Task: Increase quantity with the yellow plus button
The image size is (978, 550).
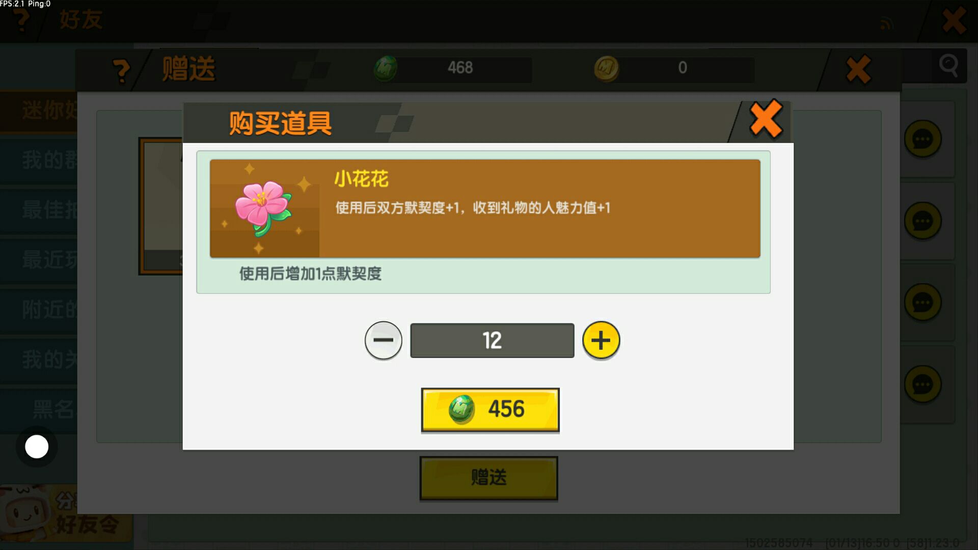Action: point(601,340)
